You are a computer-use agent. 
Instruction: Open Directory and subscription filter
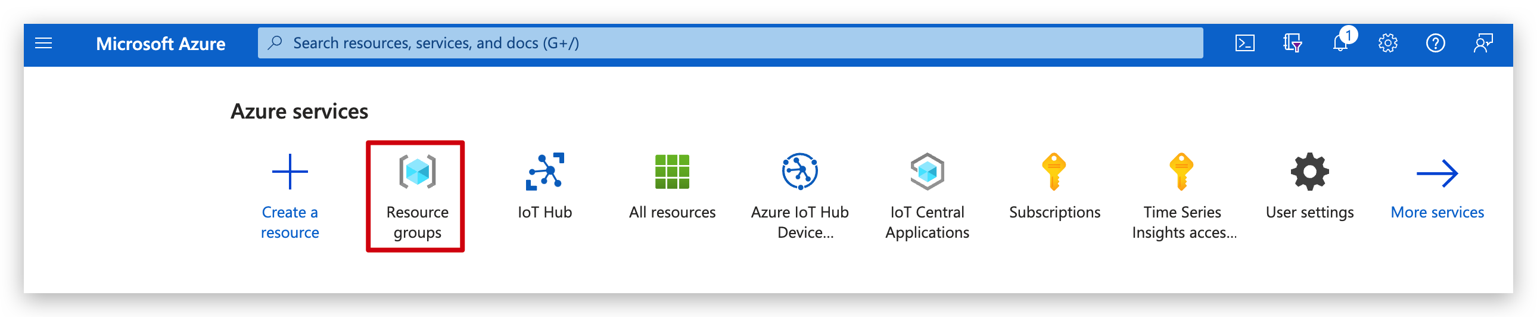tap(1292, 43)
